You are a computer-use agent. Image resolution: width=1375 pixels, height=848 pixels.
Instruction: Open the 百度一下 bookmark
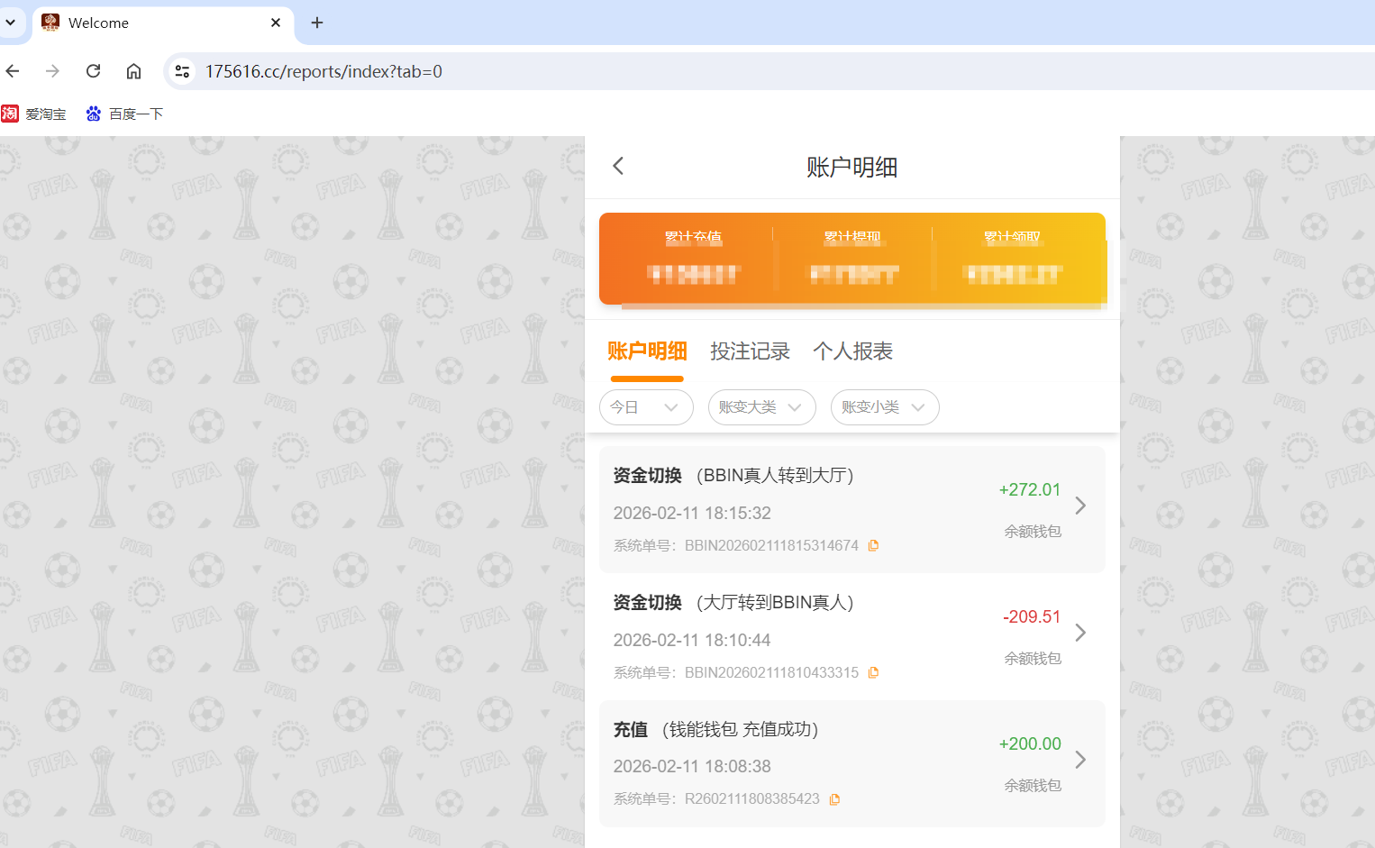point(124,114)
